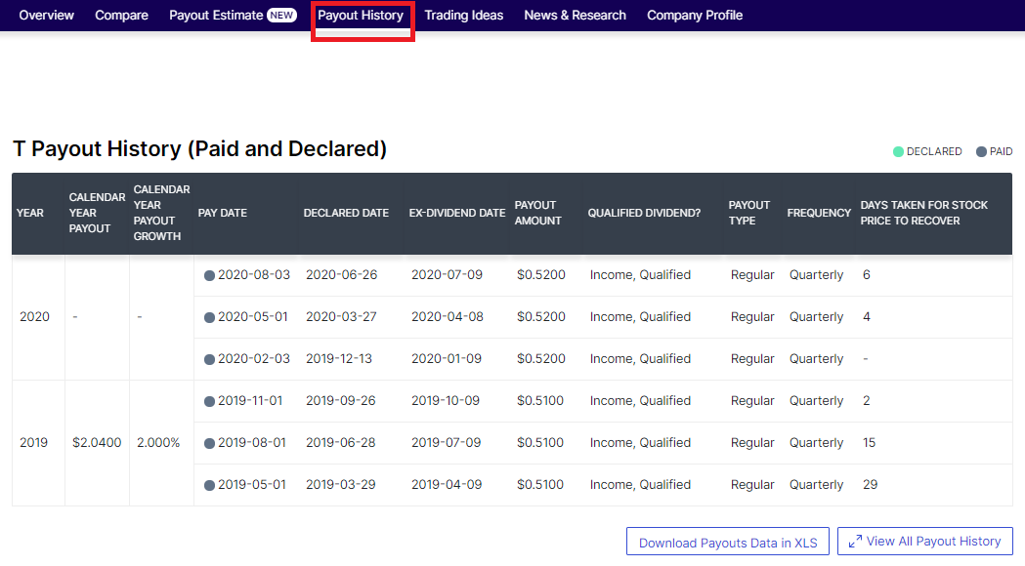Click the green DECLARED legend dot
The width and height of the screenshot is (1025, 566).
[x=898, y=151]
